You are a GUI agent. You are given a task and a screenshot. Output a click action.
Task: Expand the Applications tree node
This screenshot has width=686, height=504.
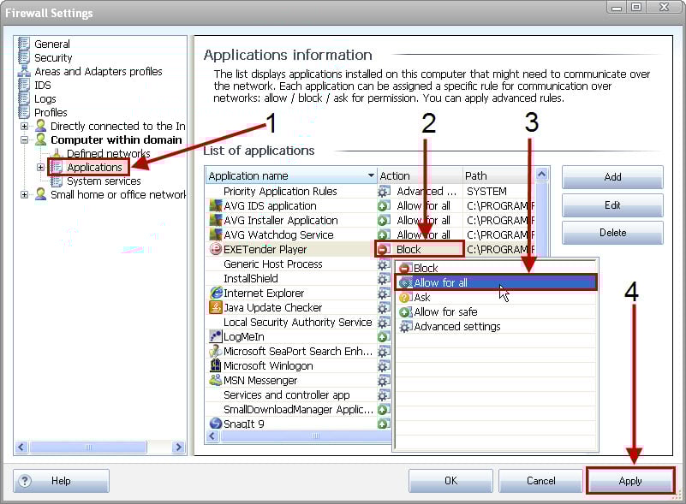point(40,167)
